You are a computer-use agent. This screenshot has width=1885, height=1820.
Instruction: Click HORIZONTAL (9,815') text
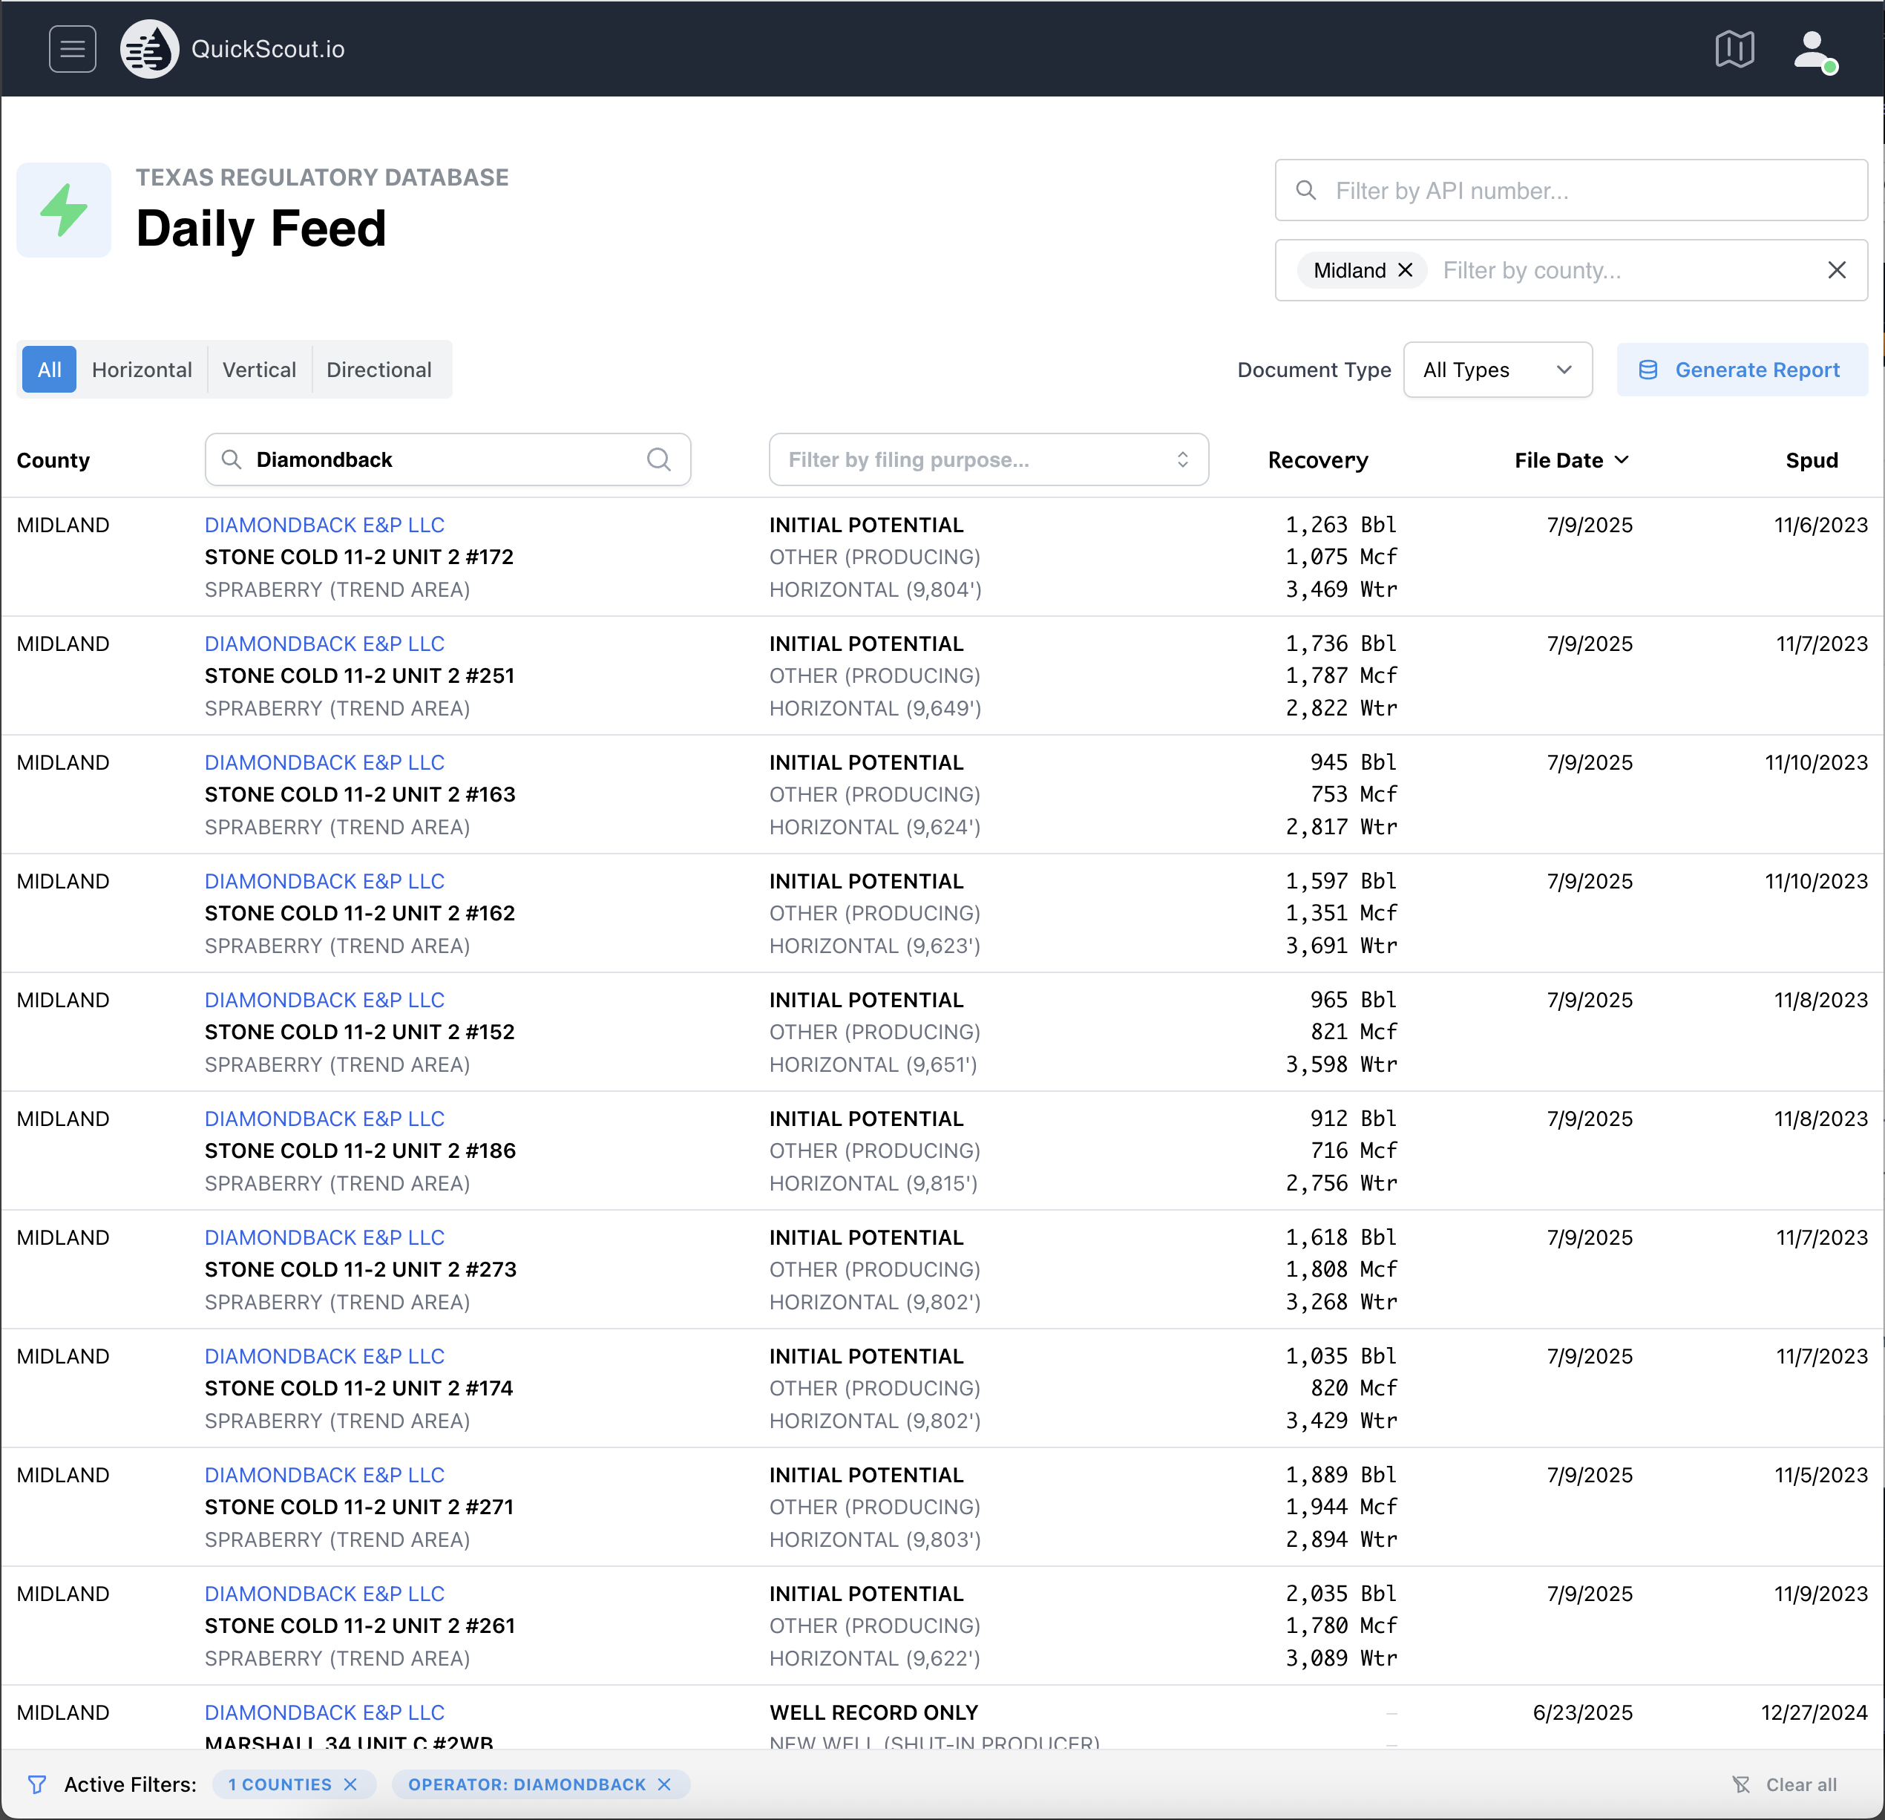873,1184
